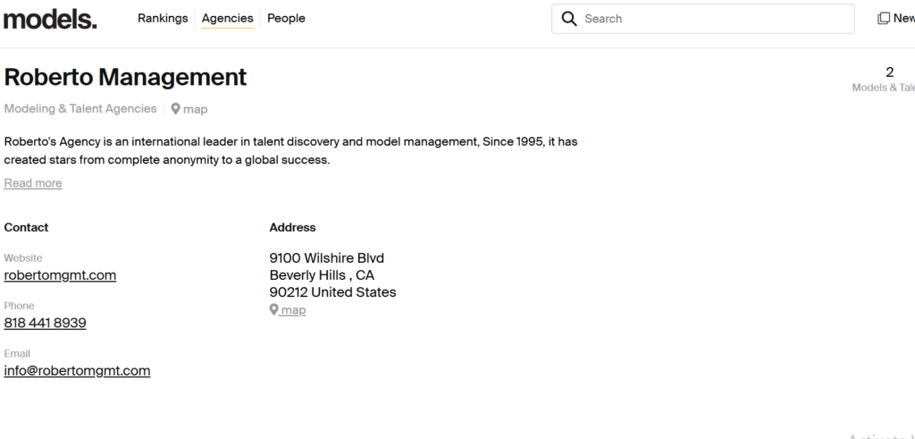Image resolution: width=915 pixels, height=439 pixels.
Task: Click the map pin icon beside Talent Agencies
Action: pyautogui.click(x=176, y=109)
